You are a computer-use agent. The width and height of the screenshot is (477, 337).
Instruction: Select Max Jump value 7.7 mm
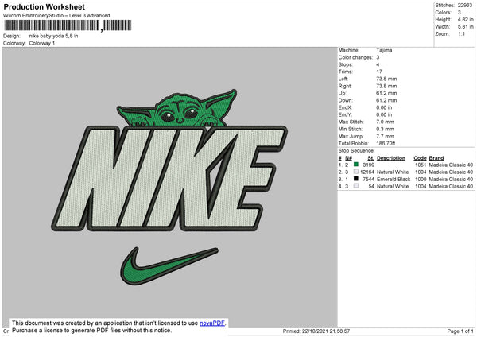(385, 136)
